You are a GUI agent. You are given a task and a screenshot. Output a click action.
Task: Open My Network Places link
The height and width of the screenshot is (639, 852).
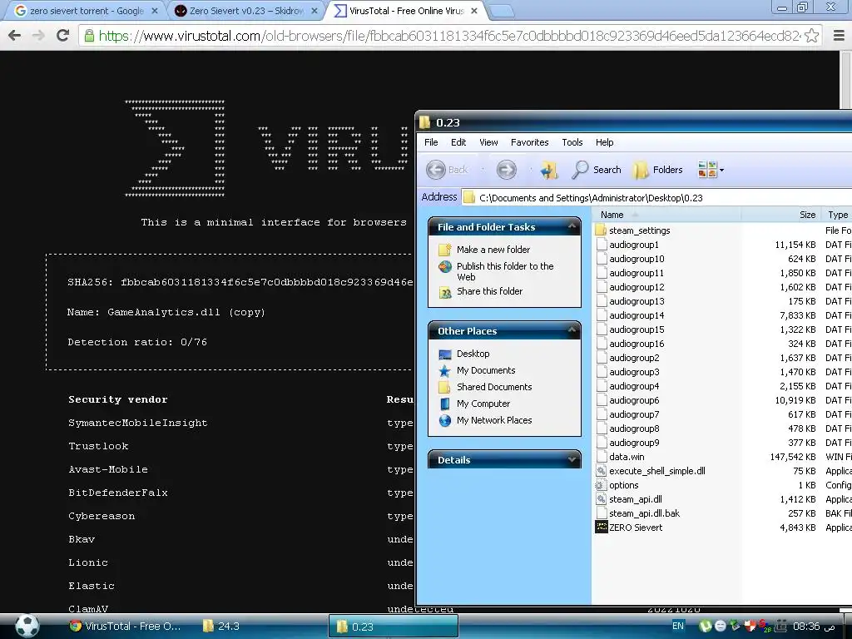click(494, 420)
